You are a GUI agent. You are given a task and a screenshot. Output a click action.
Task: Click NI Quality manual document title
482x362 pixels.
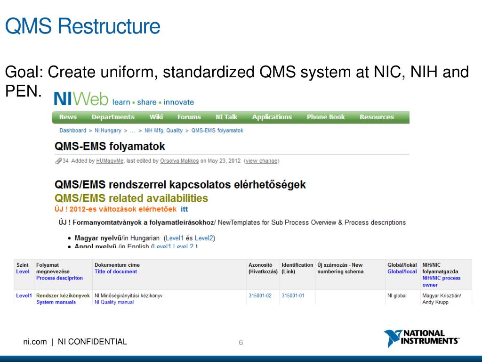coord(114,302)
